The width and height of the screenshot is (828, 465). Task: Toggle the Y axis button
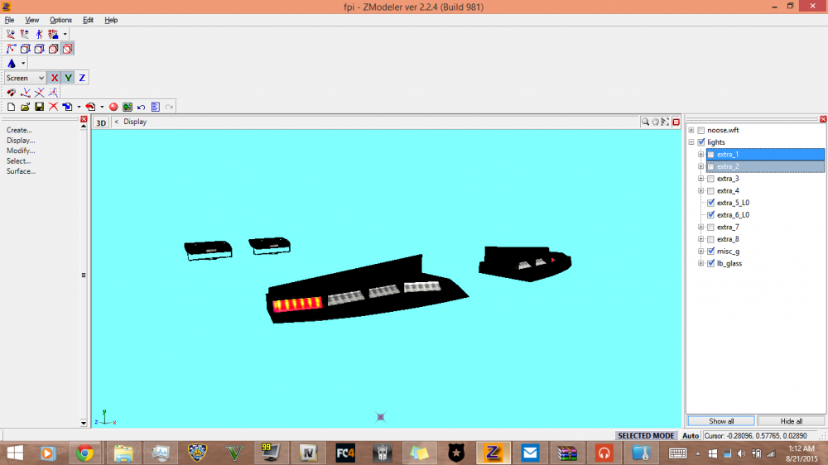(68, 78)
